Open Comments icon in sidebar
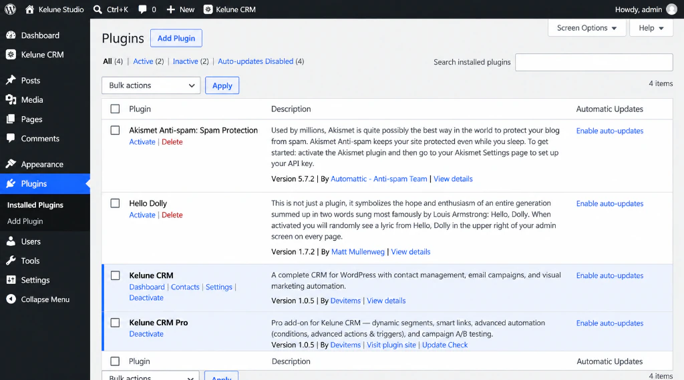 coord(11,139)
